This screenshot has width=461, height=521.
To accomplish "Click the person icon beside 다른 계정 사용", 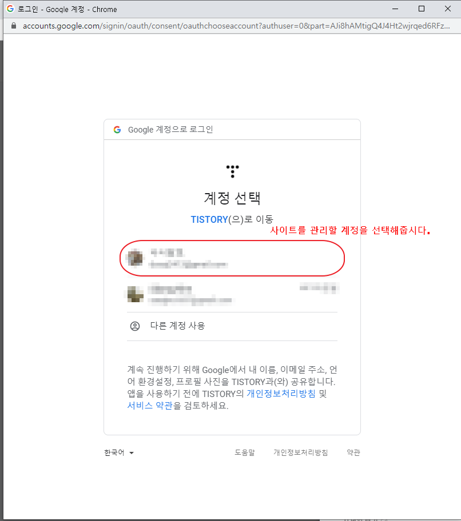I will coord(135,326).
